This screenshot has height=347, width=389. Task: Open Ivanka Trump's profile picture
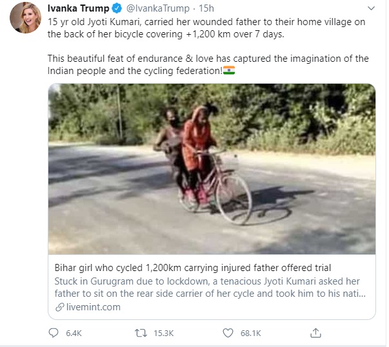[25, 18]
